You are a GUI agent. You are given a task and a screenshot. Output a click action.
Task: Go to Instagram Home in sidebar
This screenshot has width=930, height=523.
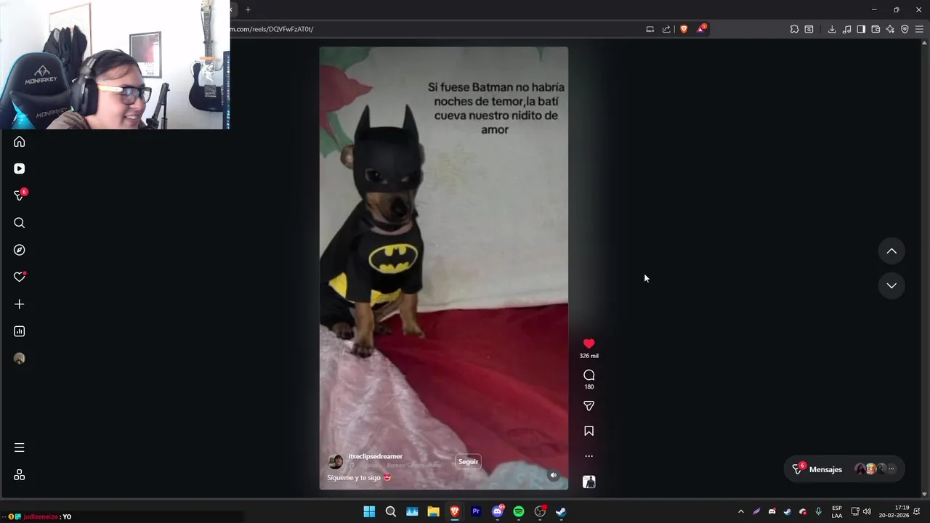click(x=20, y=142)
